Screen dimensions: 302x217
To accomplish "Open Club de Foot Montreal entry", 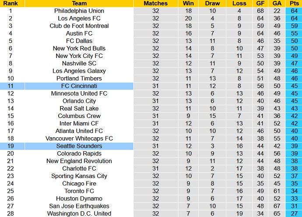I will 79,26.
